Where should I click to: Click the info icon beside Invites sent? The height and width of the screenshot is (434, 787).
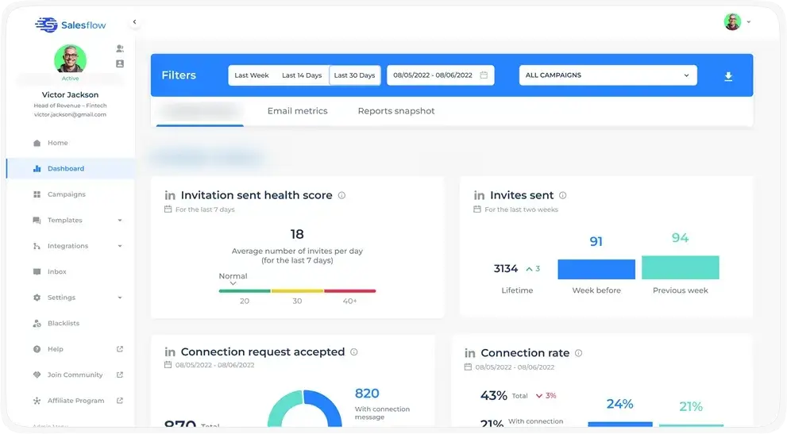pos(562,195)
